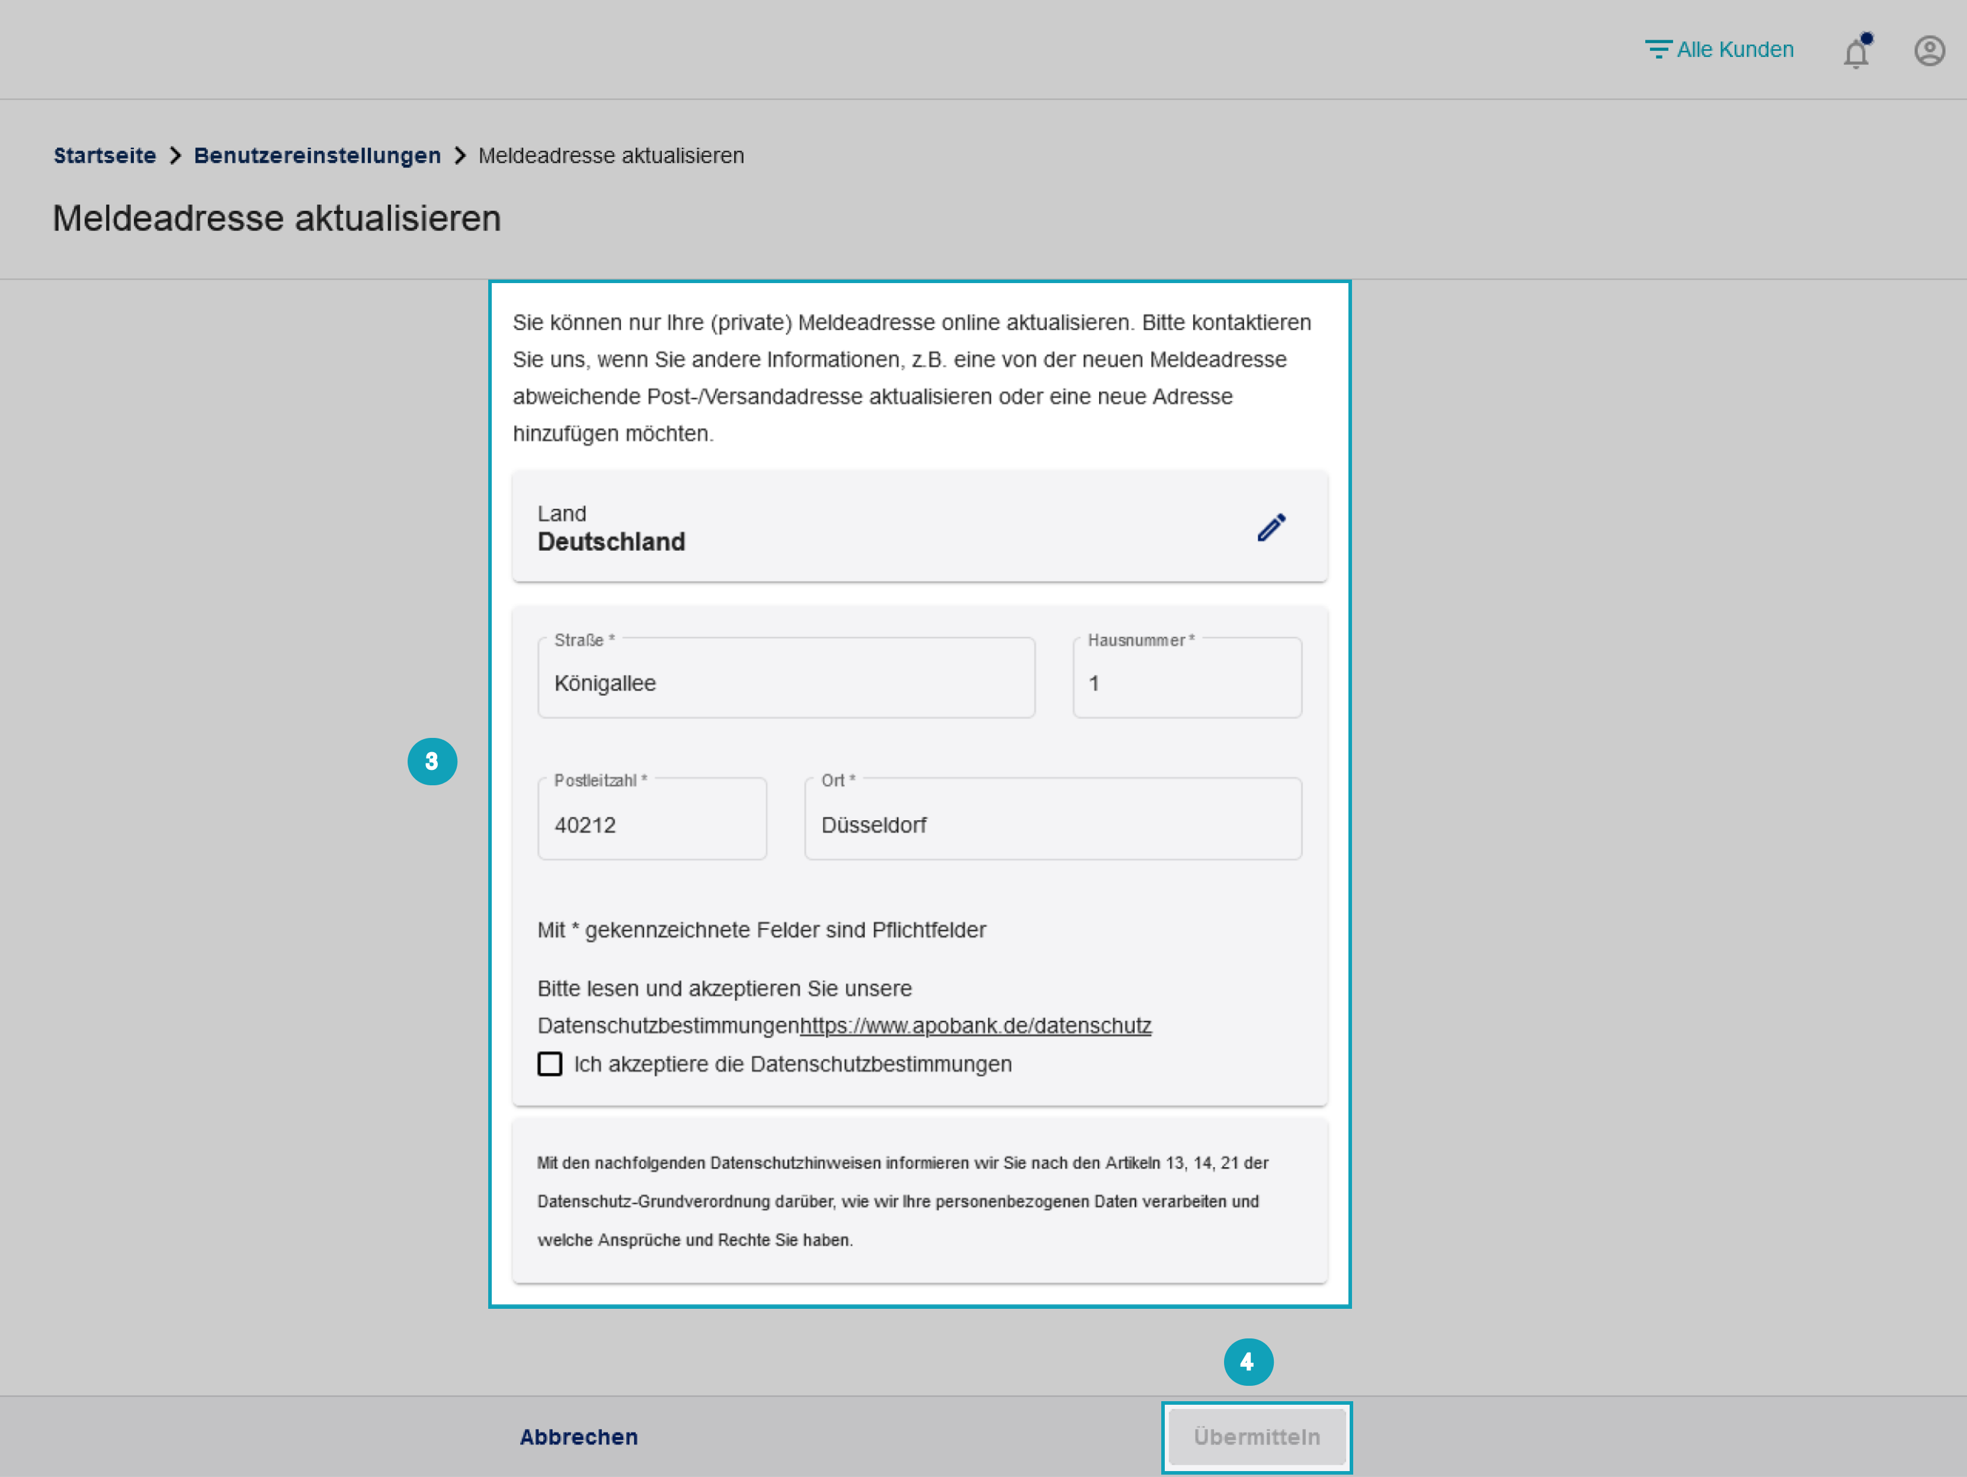Accept the Datenschutzbestimmungen checkbox
Screen dimensions: 1967x1477
pos(550,1064)
